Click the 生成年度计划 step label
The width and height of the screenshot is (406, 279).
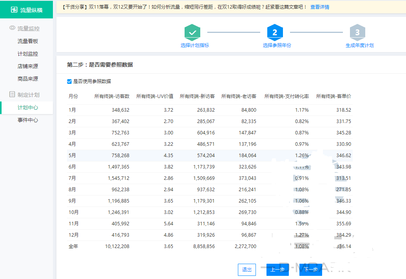[x=359, y=45]
